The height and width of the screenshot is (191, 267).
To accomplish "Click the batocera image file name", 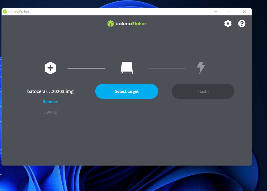I will point(50,91).
